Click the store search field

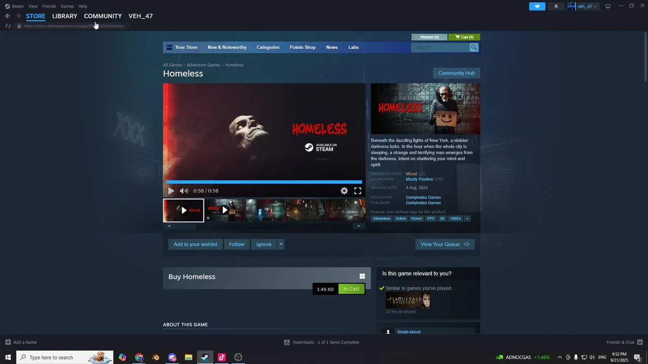pyautogui.click(x=440, y=48)
